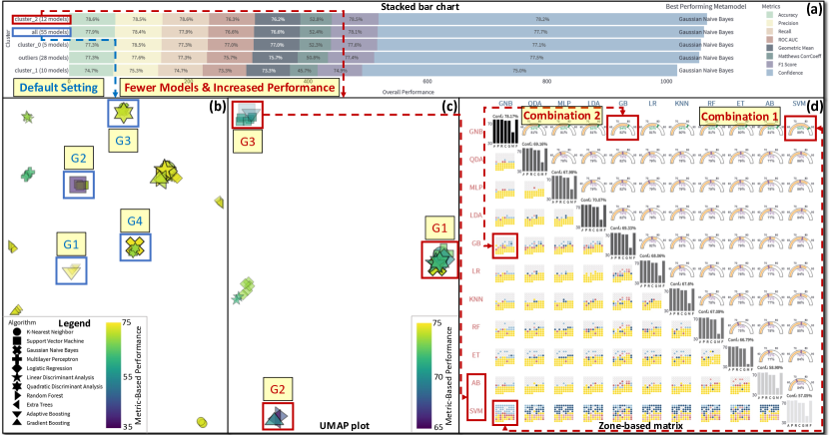829x435 pixels.
Task: Click the Accuracy metric color swatch
Action: pyautogui.click(x=769, y=15)
